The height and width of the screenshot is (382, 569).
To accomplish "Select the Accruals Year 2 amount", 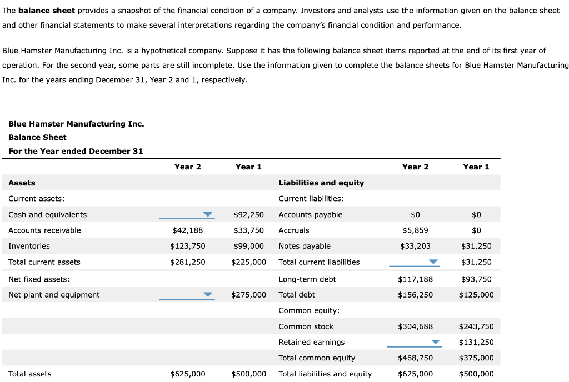I will tap(416, 230).
